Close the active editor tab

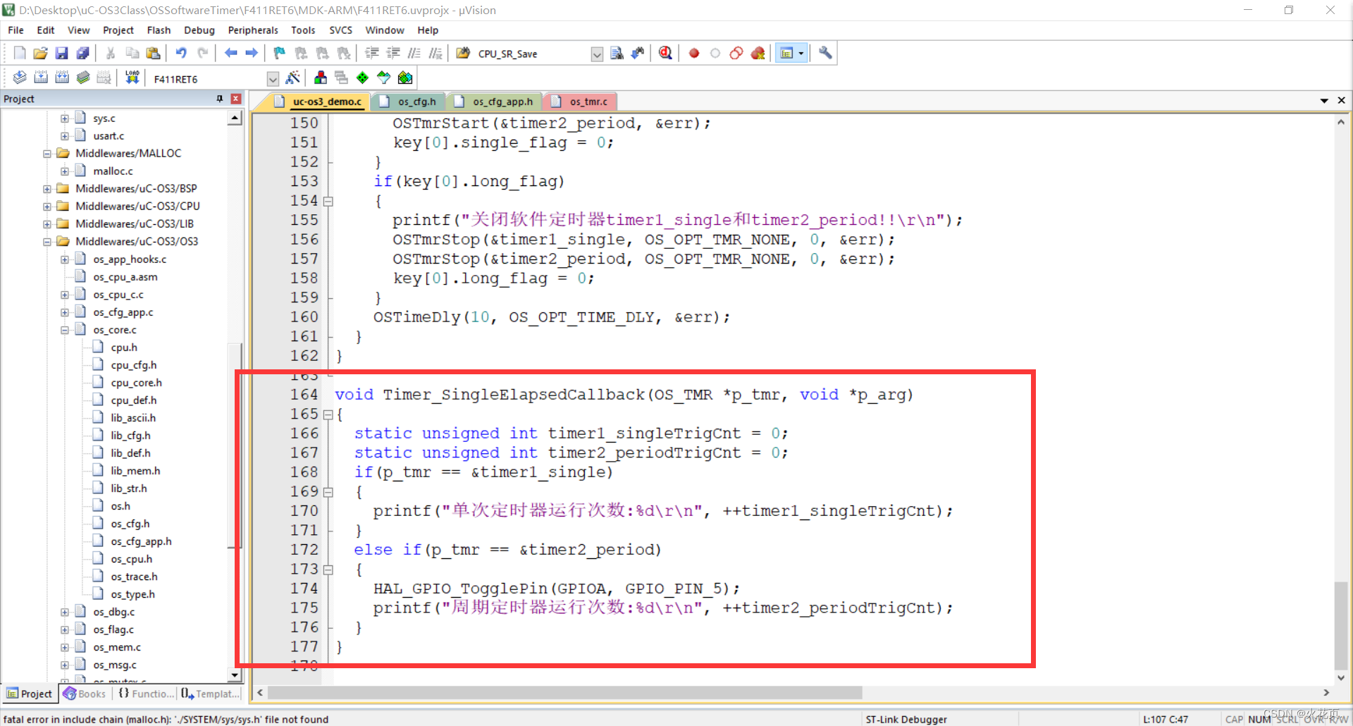1342,101
